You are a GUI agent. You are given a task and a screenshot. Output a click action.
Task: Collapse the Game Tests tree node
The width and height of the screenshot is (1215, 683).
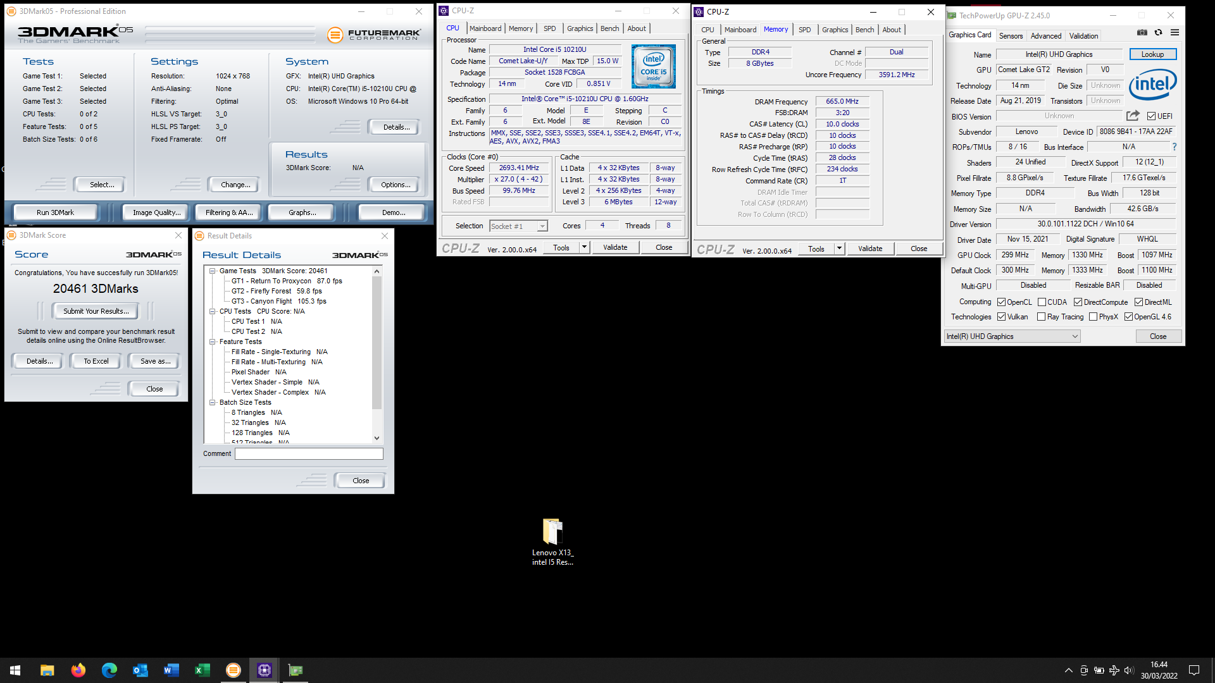coord(213,271)
